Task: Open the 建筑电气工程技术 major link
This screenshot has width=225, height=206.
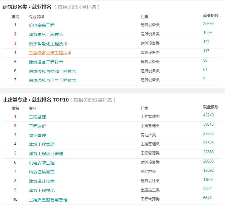Action: pos(46,35)
